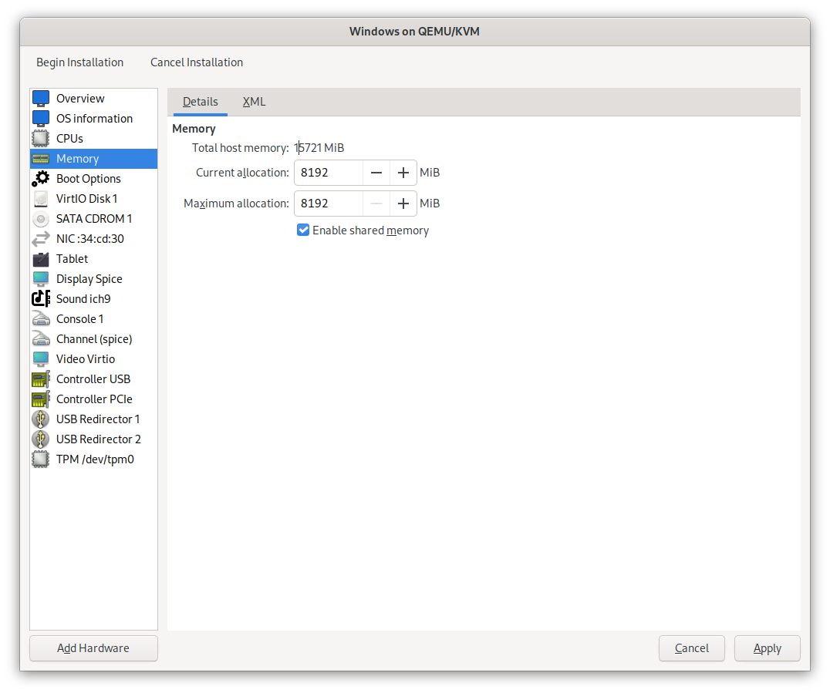The width and height of the screenshot is (830, 693).
Task: Click the TPM /dev/tpm0 chip icon
Action: coord(41,459)
